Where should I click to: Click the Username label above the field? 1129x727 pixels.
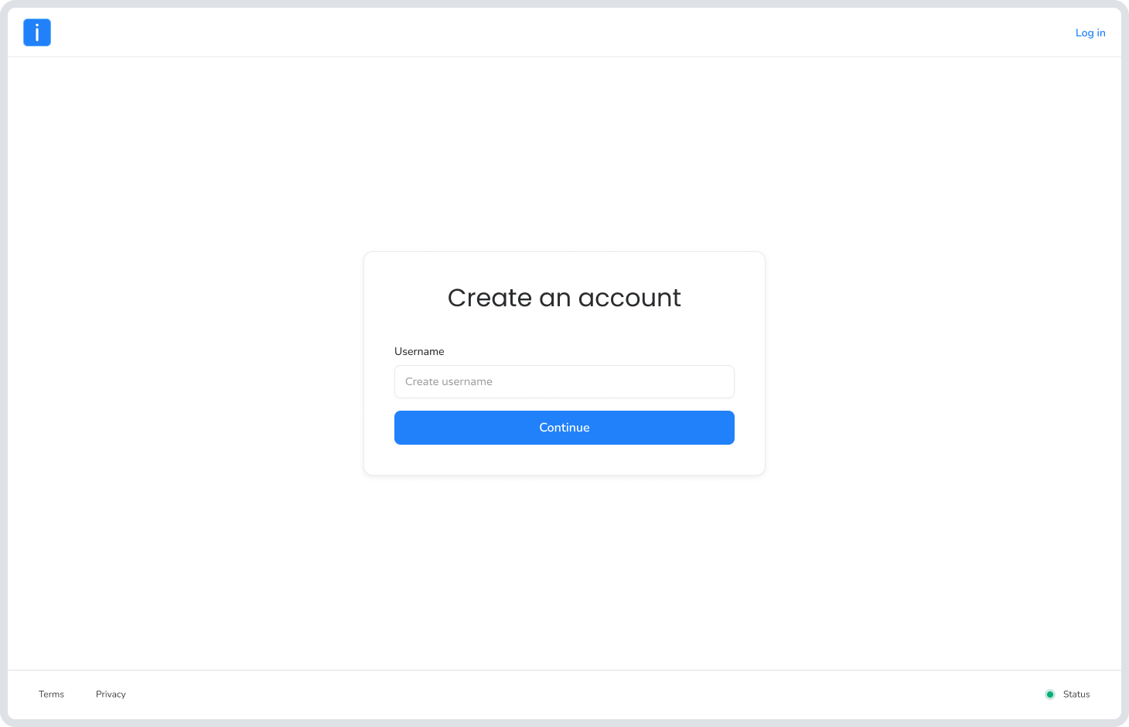(419, 351)
